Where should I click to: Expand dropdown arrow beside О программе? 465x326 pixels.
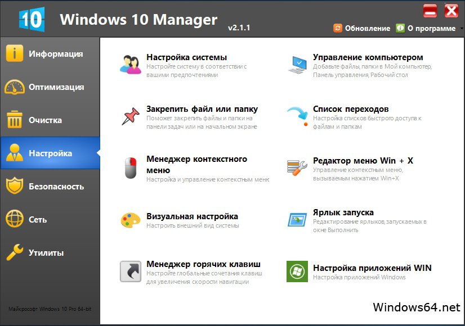point(462,29)
